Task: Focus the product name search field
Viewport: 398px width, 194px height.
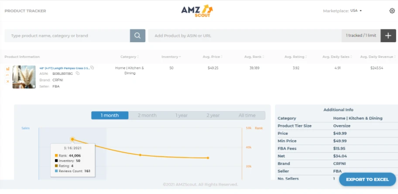Action: point(67,36)
